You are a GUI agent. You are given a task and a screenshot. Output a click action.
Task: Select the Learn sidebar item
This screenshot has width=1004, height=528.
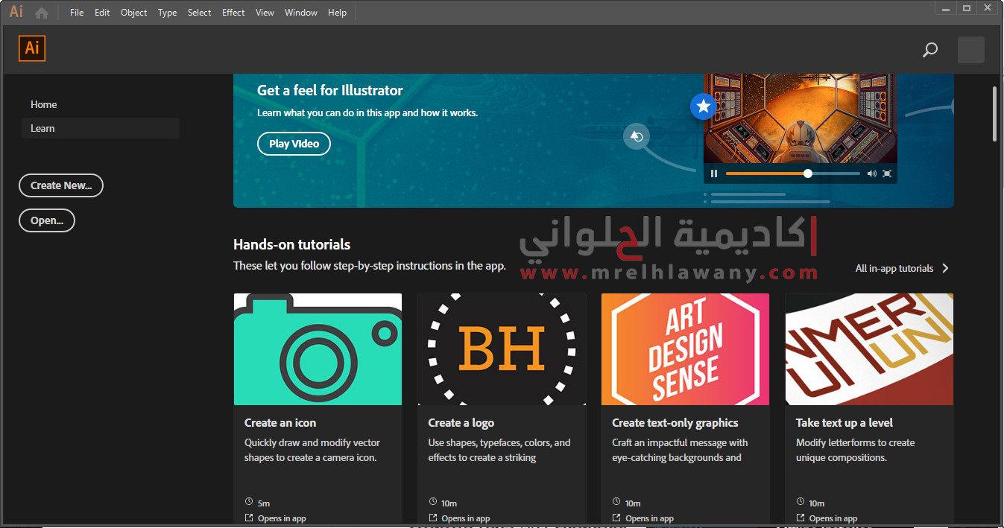[x=42, y=128]
